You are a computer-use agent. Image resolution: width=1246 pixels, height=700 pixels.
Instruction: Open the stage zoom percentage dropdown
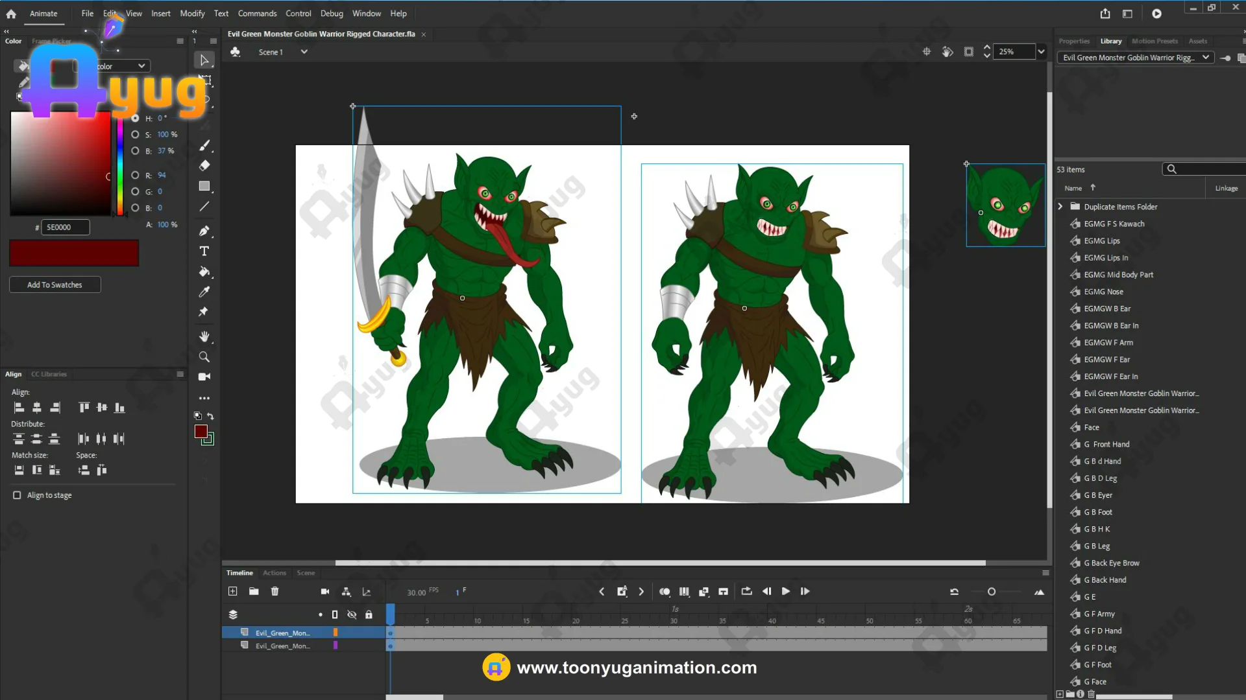[x=1041, y=52]
